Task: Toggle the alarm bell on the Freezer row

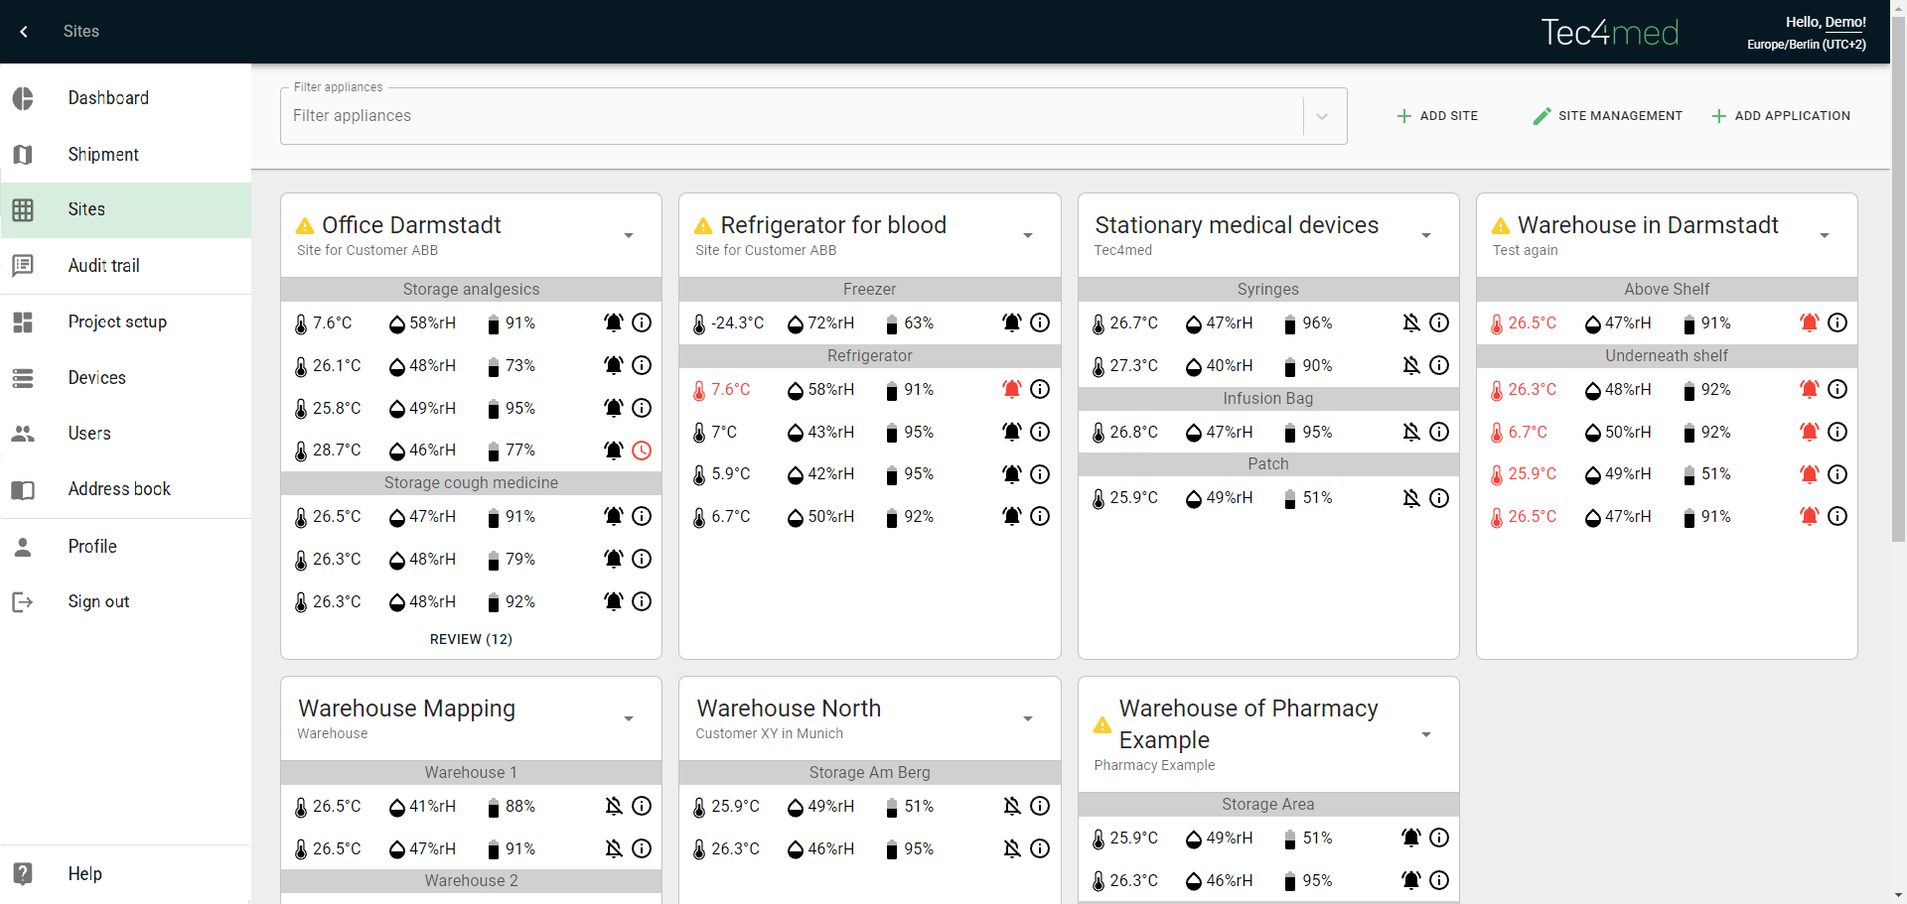Action: 1011,323
